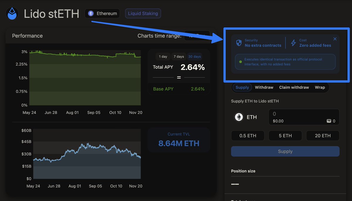This screenshot has width=352, height=201.
Task: Click the ETH token icon in supply form
Action: 239,117
